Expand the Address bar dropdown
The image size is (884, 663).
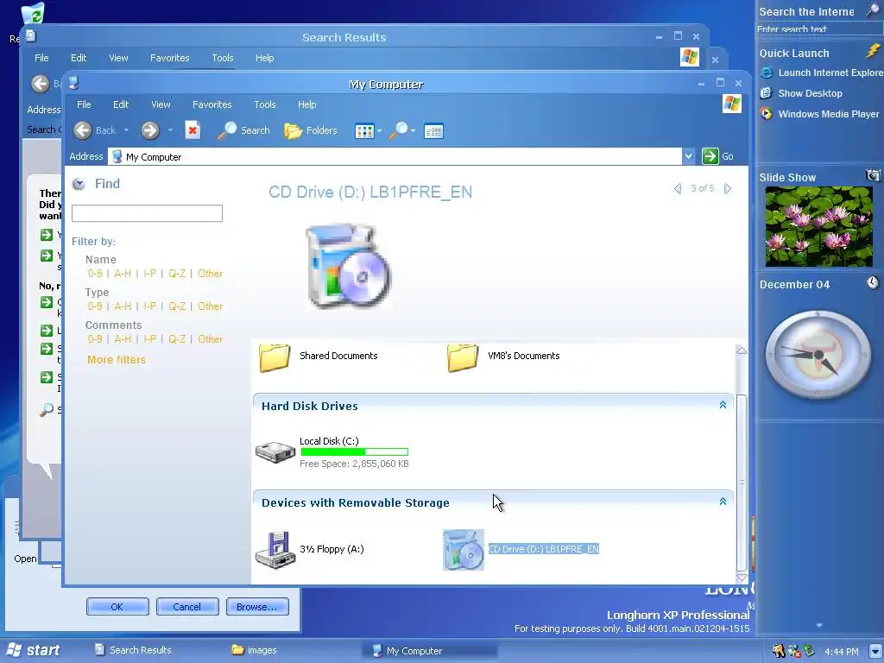coord(688,156)
